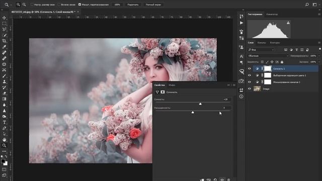This screenshot has width=322, height=181.
Task: Collapse the Properties panel double-arrow
Action: tap(228, 85)
